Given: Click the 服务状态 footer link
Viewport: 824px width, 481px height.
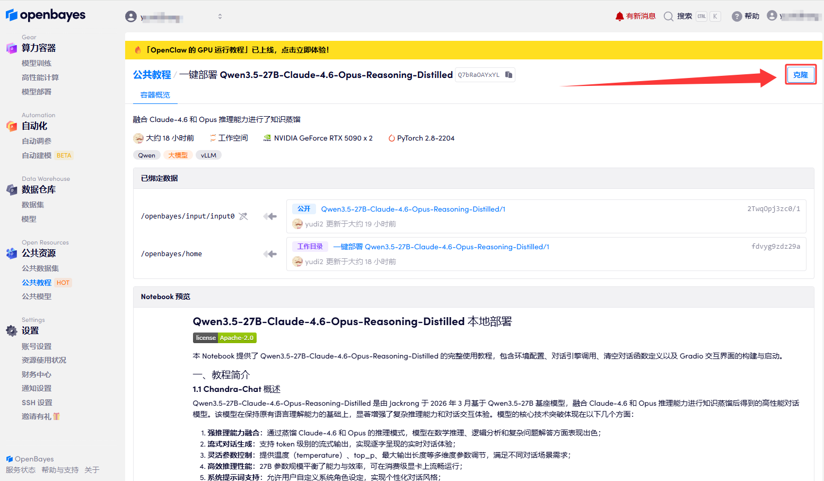Looking at the screenshot, I should tap(21, 470).
